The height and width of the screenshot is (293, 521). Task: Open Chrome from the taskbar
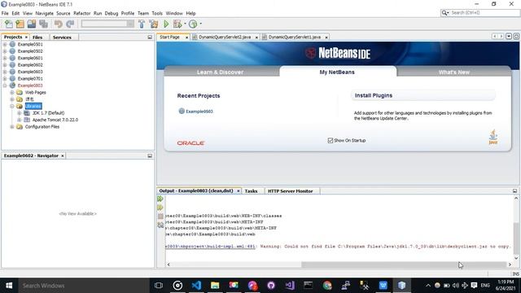pos(327,286)
